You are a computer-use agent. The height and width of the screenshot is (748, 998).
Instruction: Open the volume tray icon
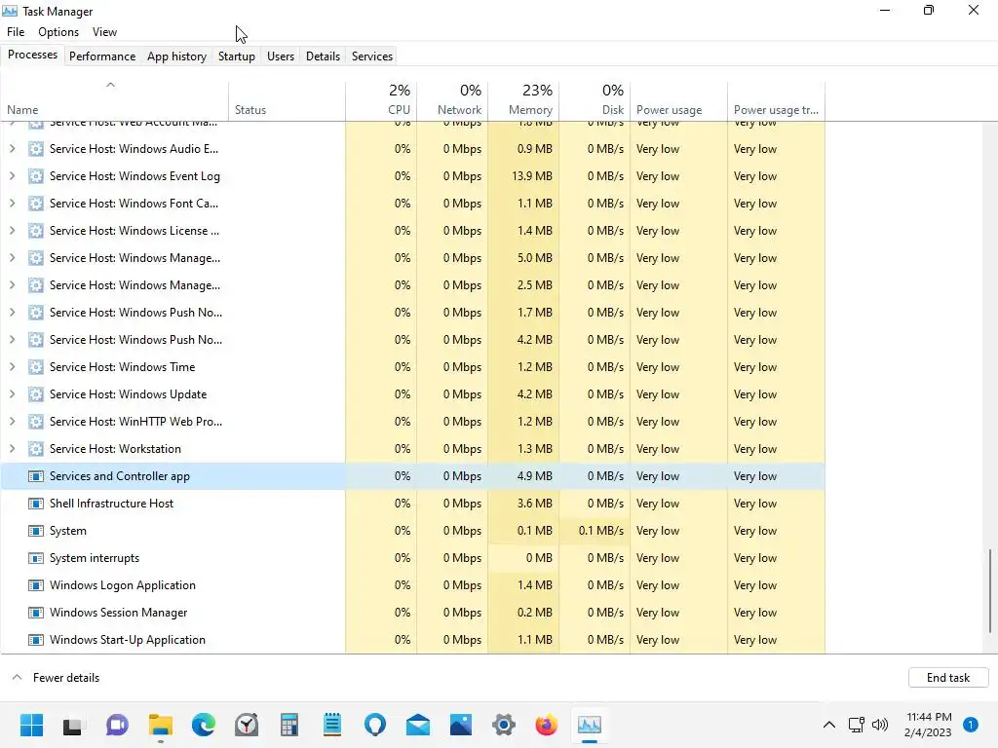(x=880, y=725)
